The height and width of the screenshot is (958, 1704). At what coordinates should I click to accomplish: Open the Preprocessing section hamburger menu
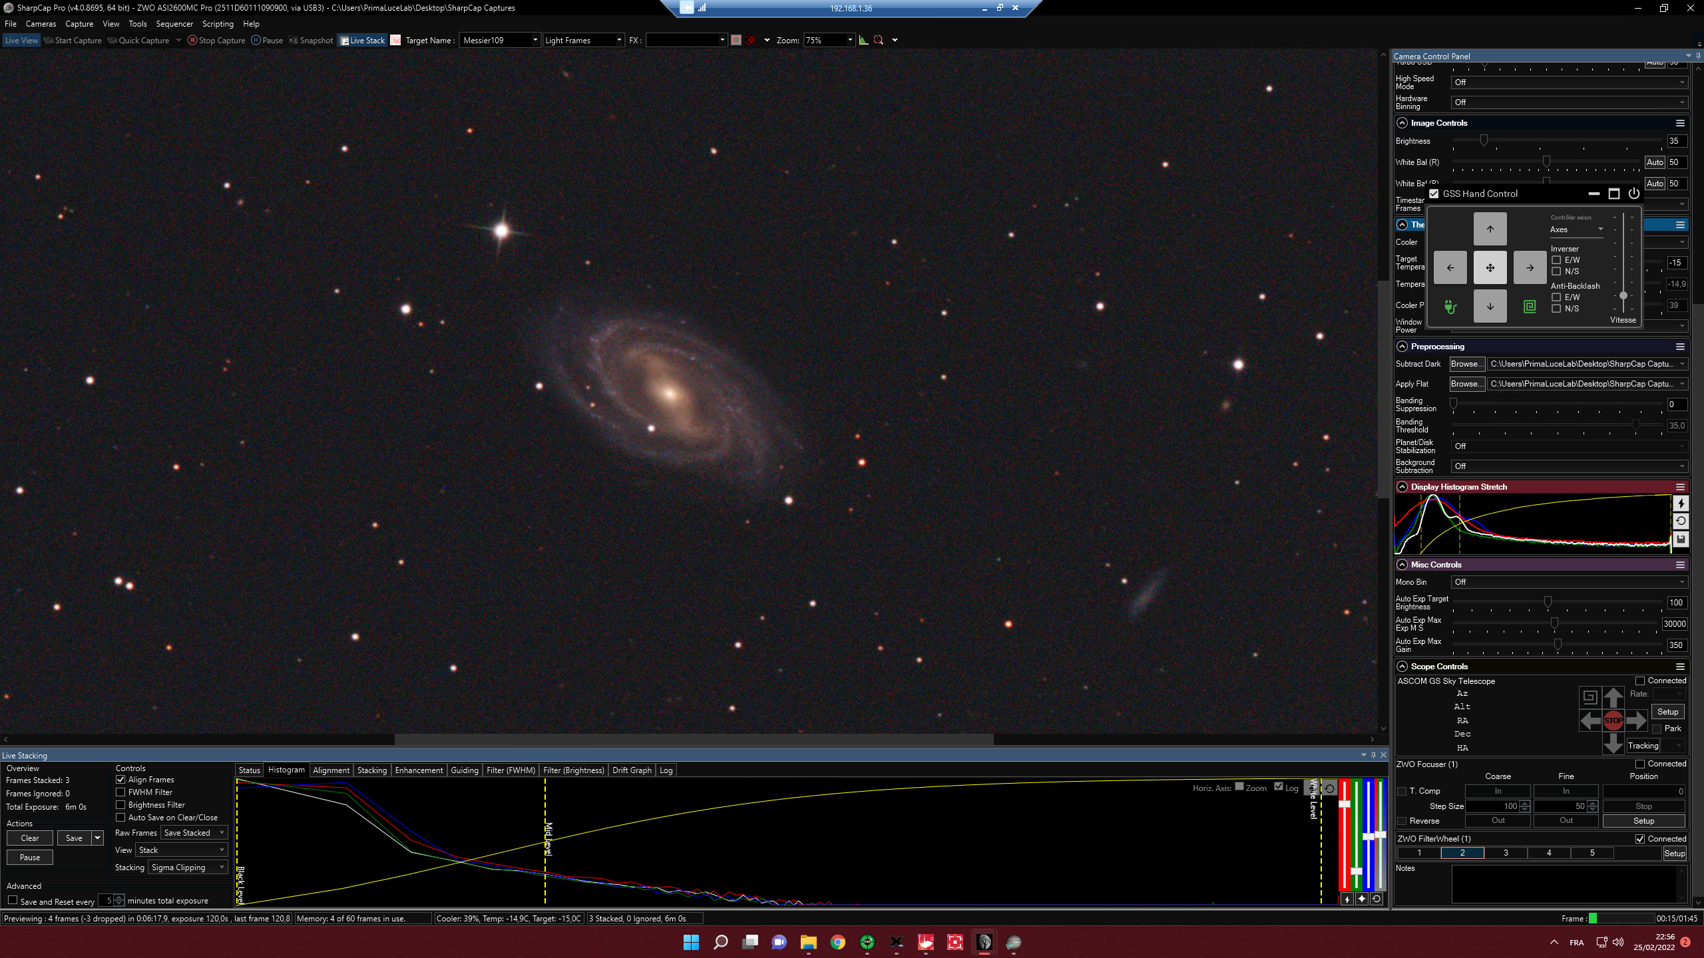click(x=1680, y=347)
